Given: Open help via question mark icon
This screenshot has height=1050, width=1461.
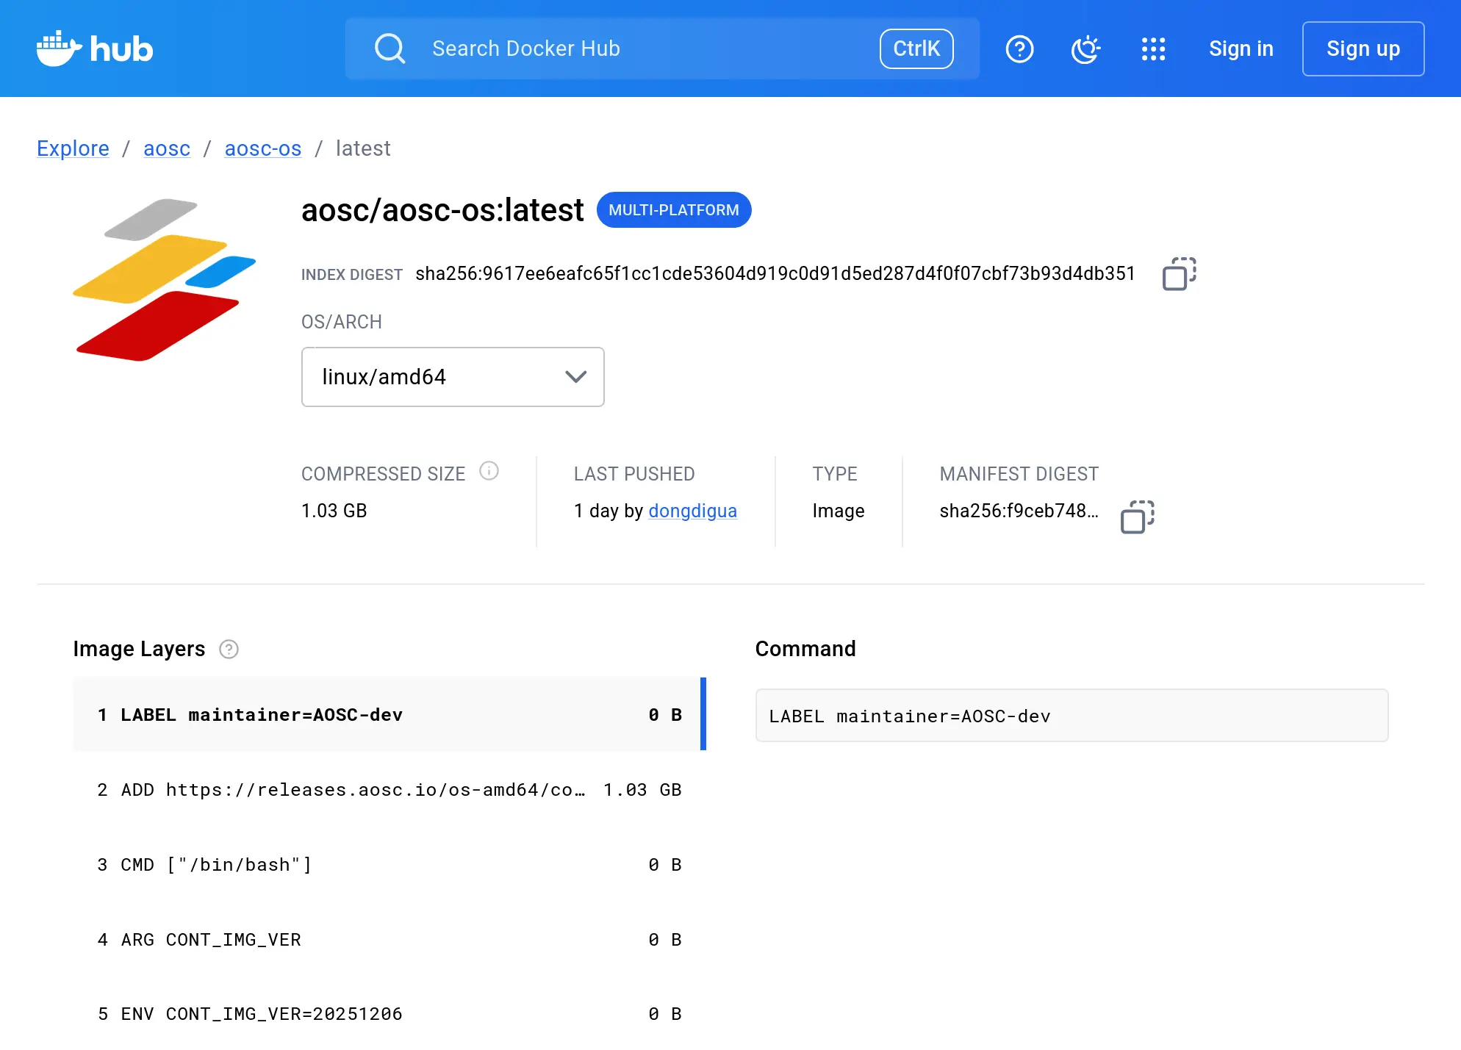Looking at the screenshot, I should pyautogui.click(x=1019, y=48).
